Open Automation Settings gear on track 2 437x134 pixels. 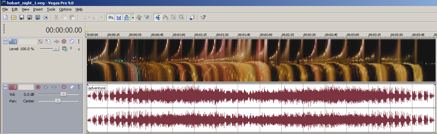(x=64, y=87)
